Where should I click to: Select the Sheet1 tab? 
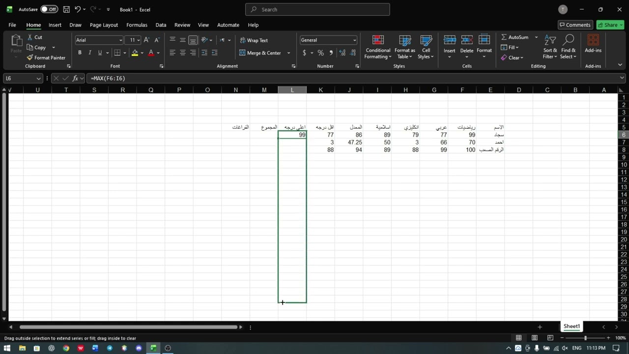(x=572, y=326)
